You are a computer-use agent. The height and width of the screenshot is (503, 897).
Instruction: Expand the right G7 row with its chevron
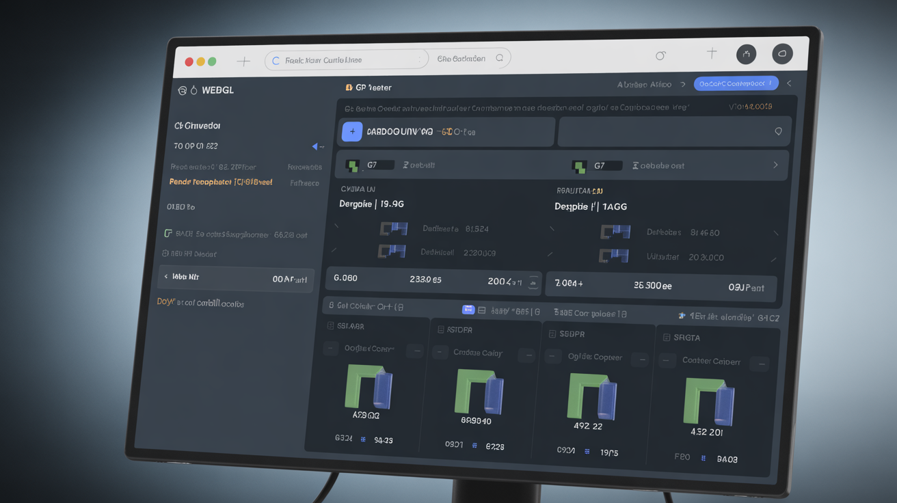775,165
